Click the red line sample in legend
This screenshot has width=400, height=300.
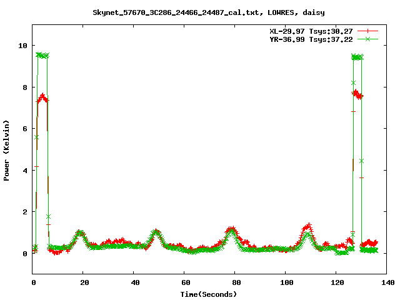coord(367,31)
